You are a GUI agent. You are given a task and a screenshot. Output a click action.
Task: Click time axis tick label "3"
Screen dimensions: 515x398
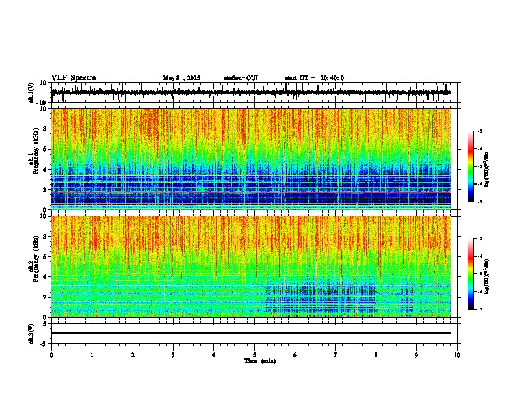pyautogui.click(x=173, y=355)
